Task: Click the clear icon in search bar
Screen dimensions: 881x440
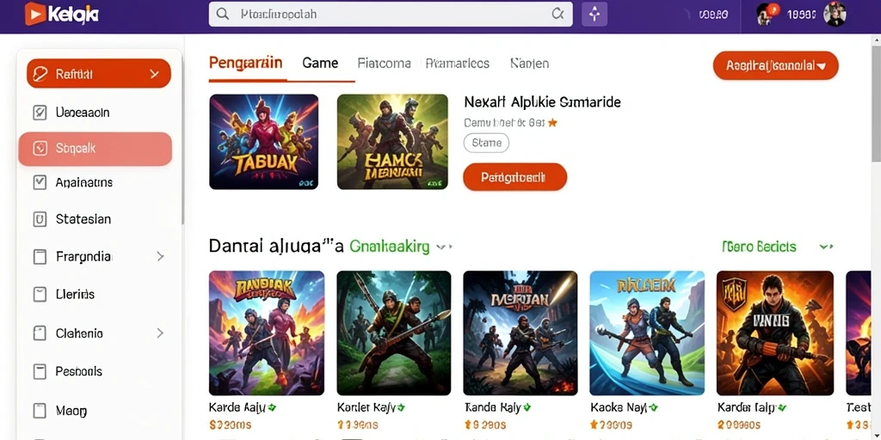Action: pyautogui.click(x=558, y=14)
